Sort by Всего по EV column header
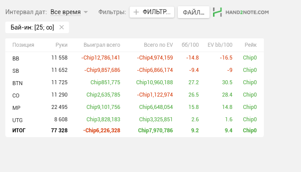The height and width of the screenshot is (172, 301). click(158, 45)
